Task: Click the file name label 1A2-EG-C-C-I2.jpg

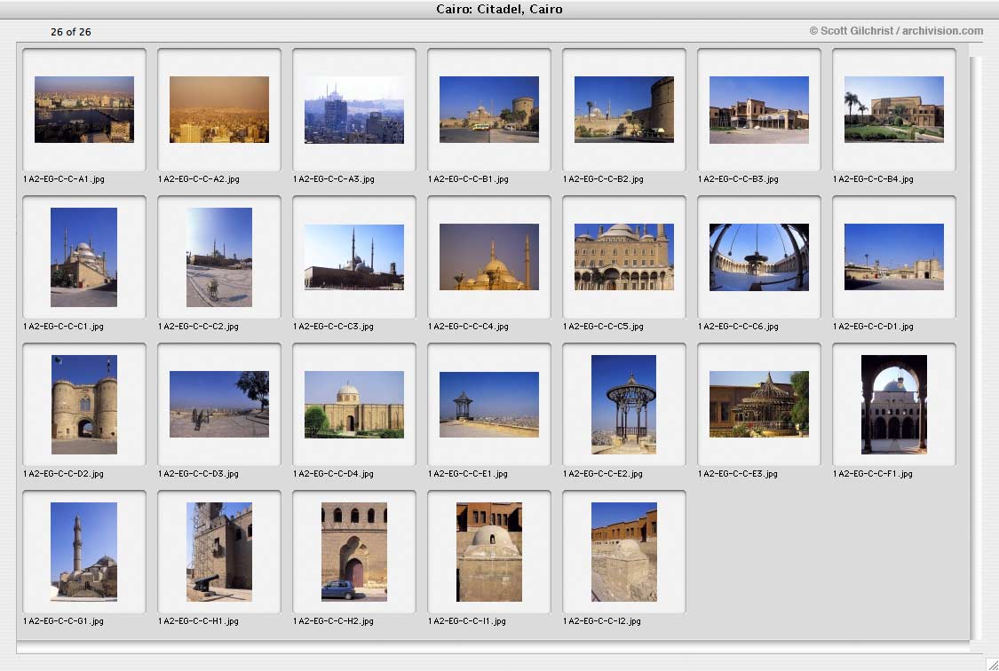Action: 602,621
